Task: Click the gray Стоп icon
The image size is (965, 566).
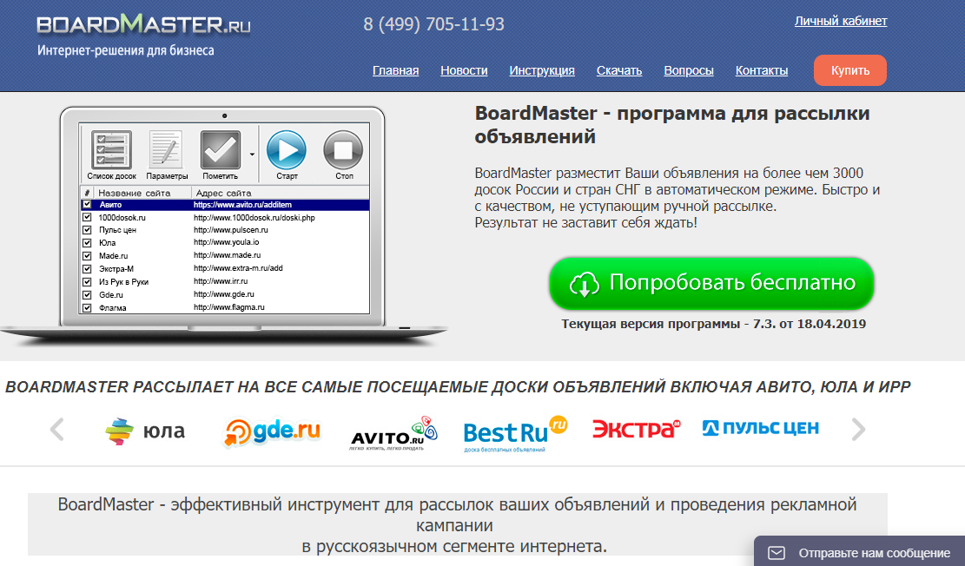Action: pos(343,149)
